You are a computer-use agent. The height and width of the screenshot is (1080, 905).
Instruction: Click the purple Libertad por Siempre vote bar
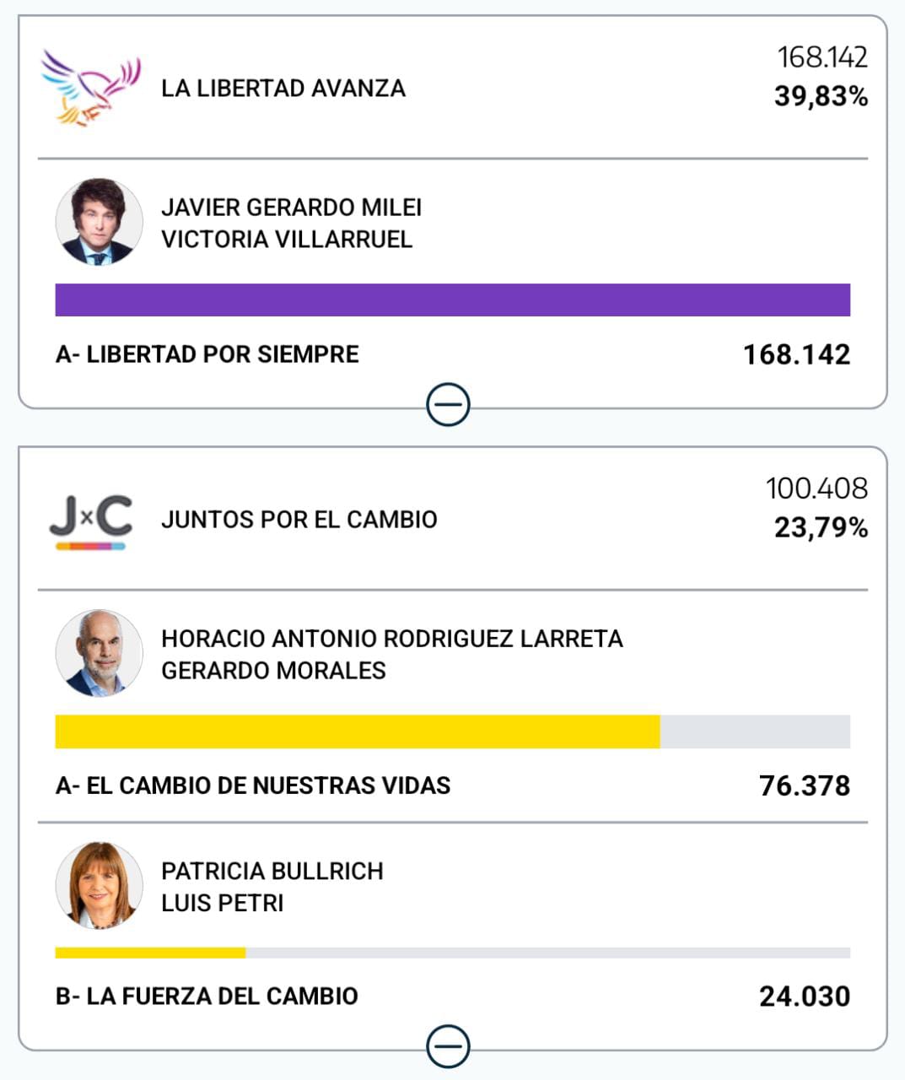(x=452, y=300)
